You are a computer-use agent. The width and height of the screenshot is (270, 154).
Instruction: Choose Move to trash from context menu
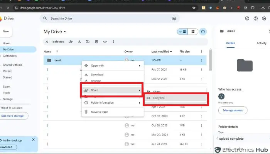113,112
